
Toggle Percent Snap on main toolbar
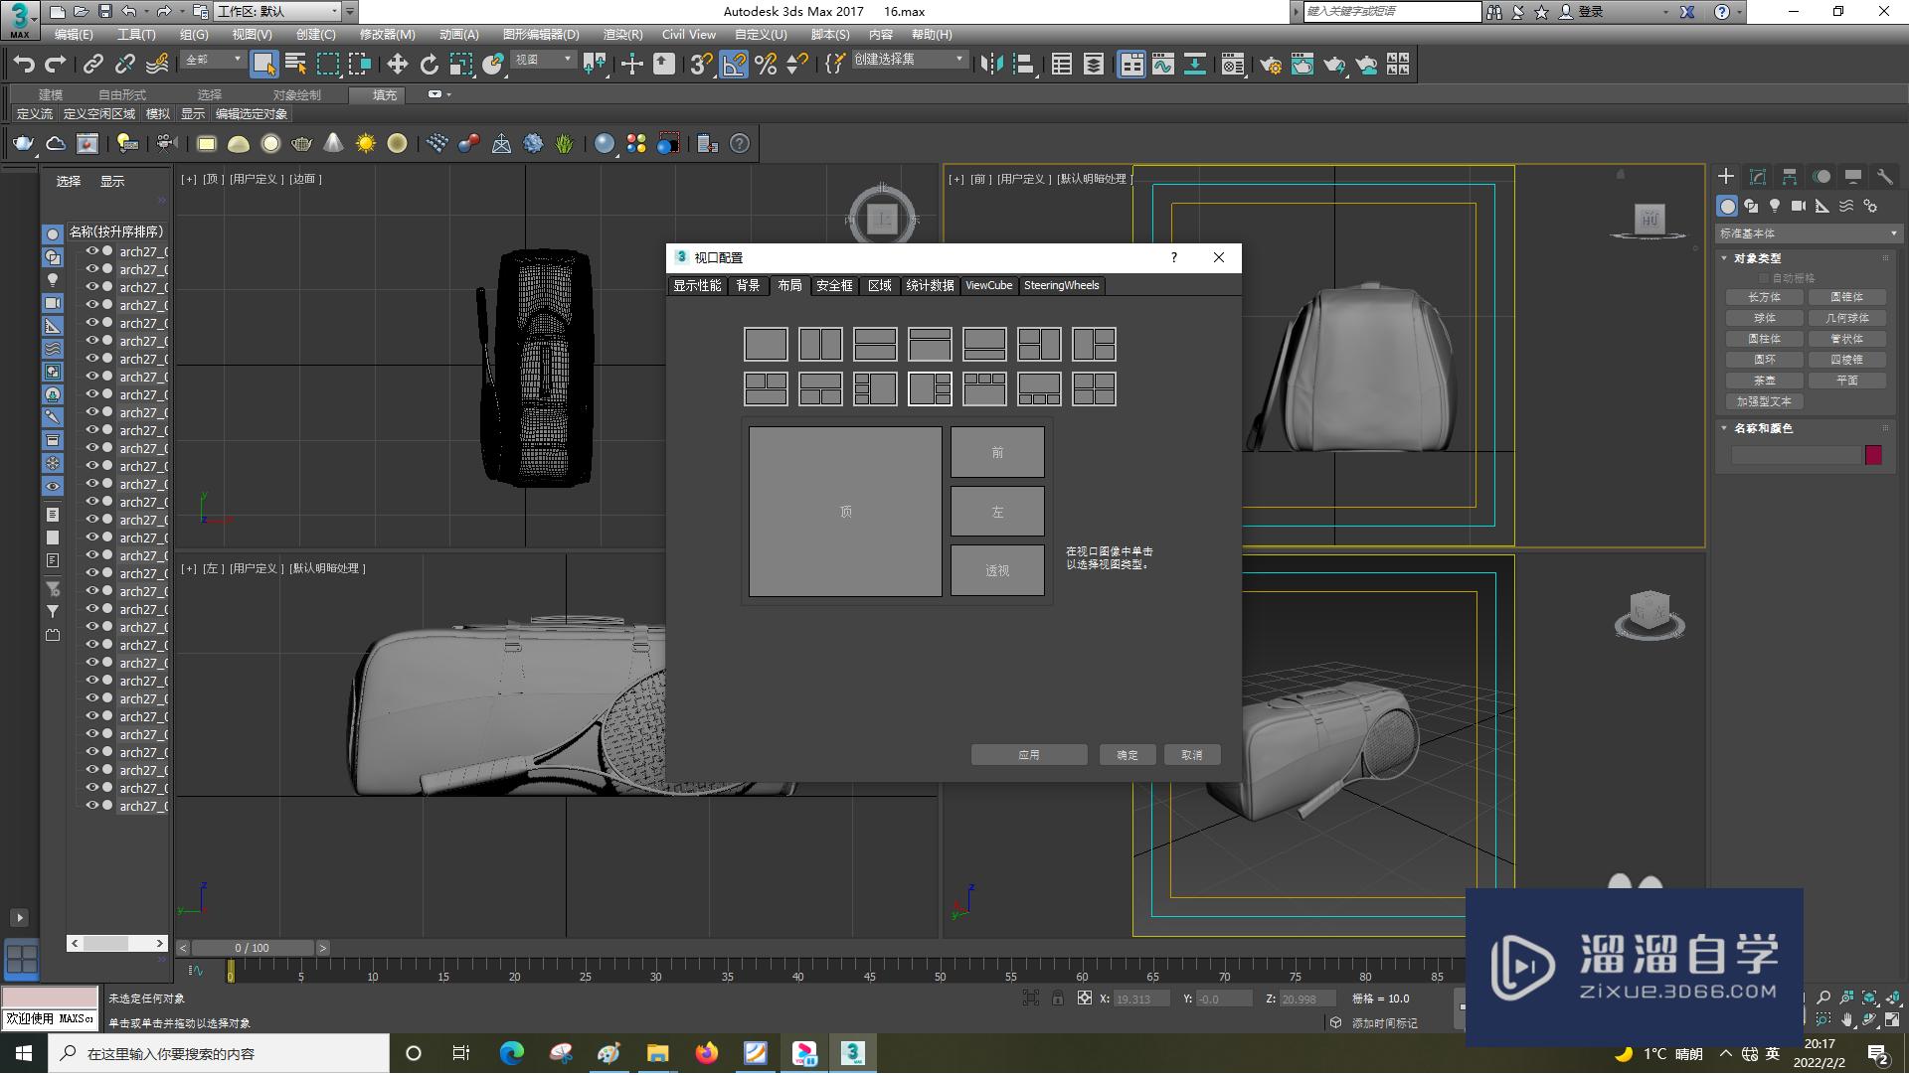point(766,65)
